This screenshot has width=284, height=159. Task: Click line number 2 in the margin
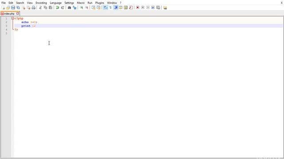(6, 22)
